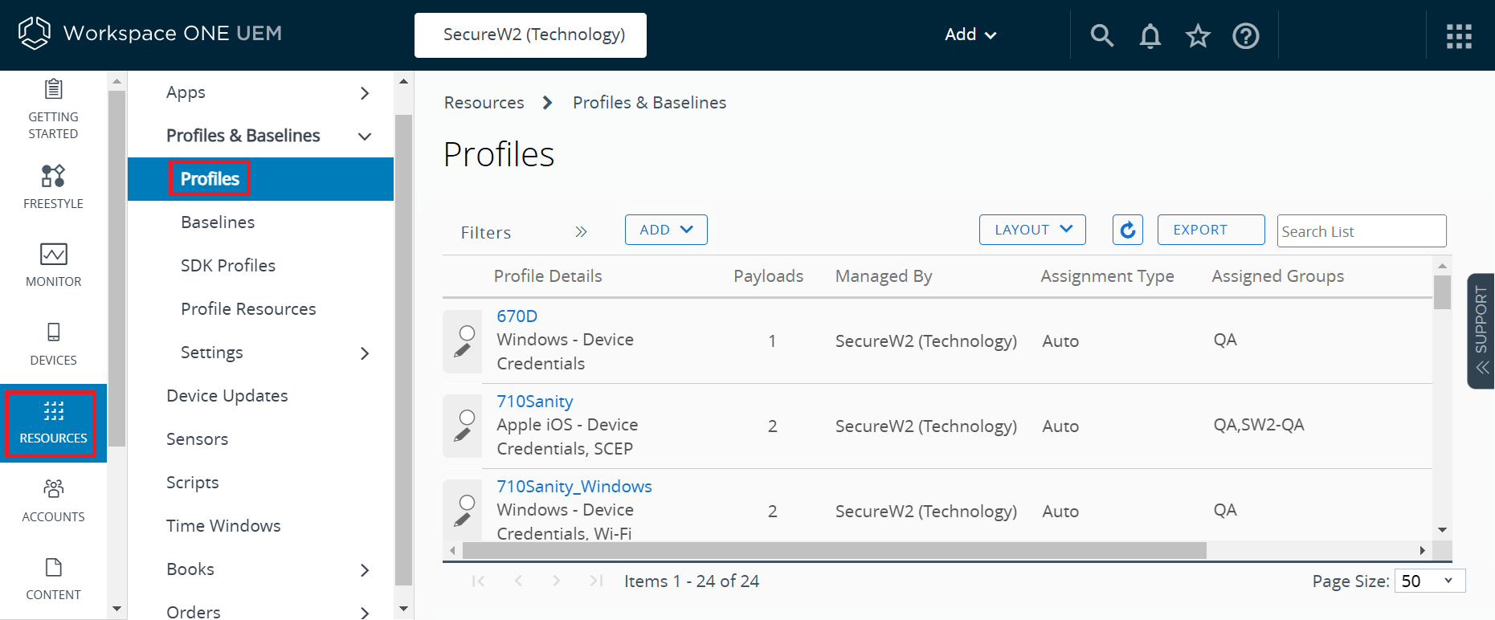Viewport: 1495px width, 620px height.
Task: Go to last page of results
Action: pos(596,581)
